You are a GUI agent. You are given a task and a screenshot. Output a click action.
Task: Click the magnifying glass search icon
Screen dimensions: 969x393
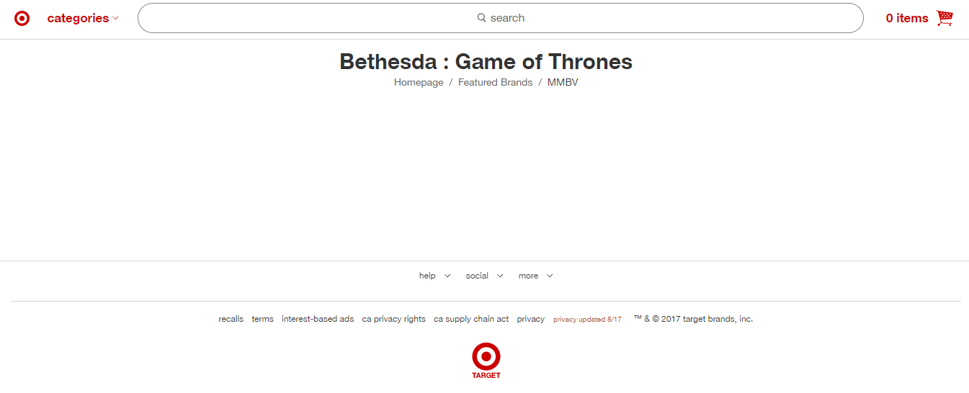pyautogui.click(x=481, y=18)
